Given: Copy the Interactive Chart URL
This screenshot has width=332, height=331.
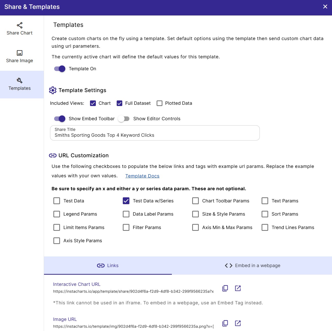Looking at the screenshot, I should click(225, 288).
